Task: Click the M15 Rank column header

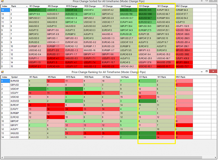Action: tap(74, 77)
